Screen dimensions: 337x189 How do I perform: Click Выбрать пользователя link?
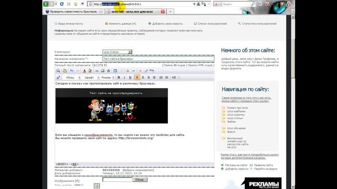[x=138, y=170]
